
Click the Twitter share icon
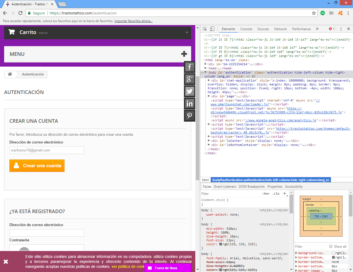(189, 91)
